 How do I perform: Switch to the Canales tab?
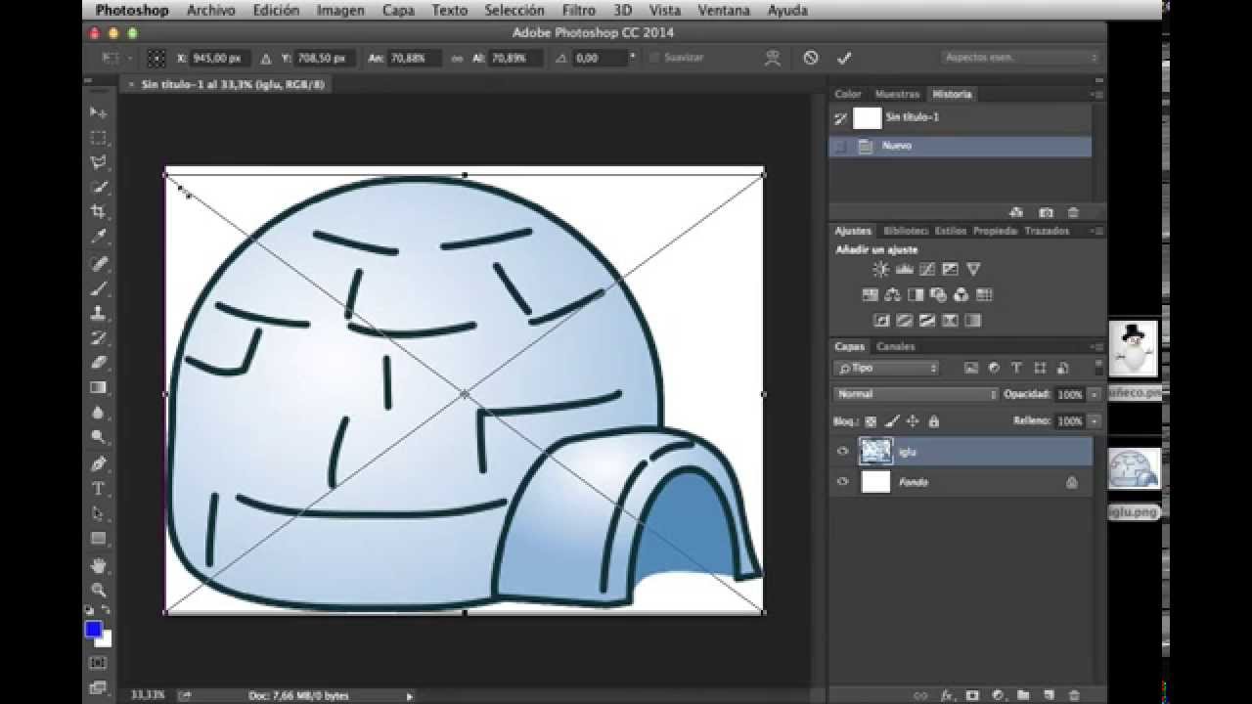[895, 347]
